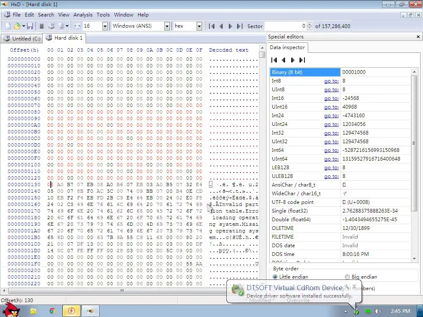Image resolution: width=423 pixels, height=317 pixels.
Task: Data inspector: step to next byte
Action: tap(293, 60)
